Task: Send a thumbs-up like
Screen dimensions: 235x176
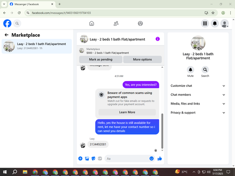Action: coord(160,159)
